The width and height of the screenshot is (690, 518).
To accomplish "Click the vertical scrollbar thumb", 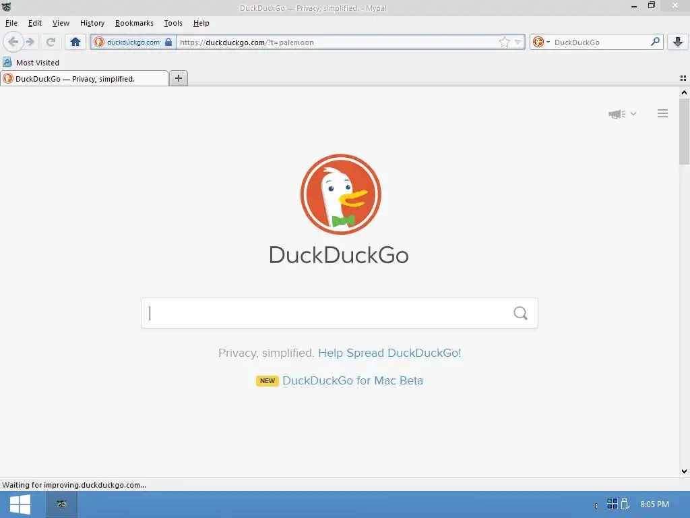I will click(x=684, y=132).
